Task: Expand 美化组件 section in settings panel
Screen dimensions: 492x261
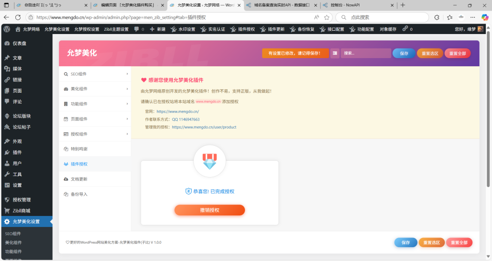Action: 95,89
